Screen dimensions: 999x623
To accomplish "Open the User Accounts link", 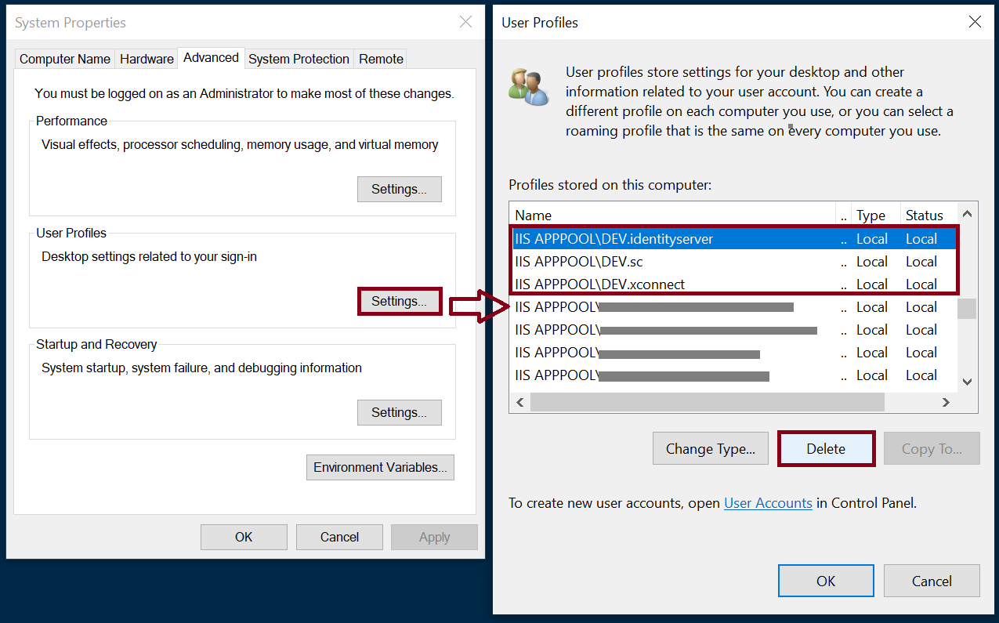I will coord(768,503).
